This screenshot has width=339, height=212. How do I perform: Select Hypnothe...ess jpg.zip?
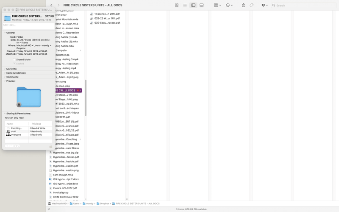click(x=65, y=153)
